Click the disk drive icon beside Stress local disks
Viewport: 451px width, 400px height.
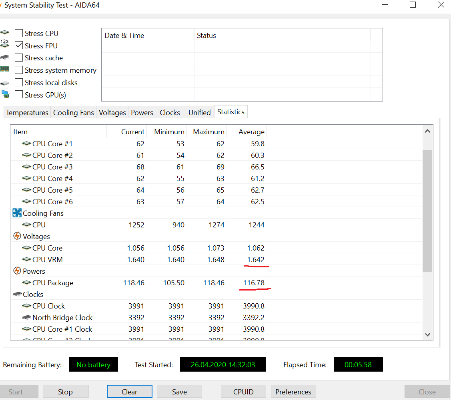[5, 83]
